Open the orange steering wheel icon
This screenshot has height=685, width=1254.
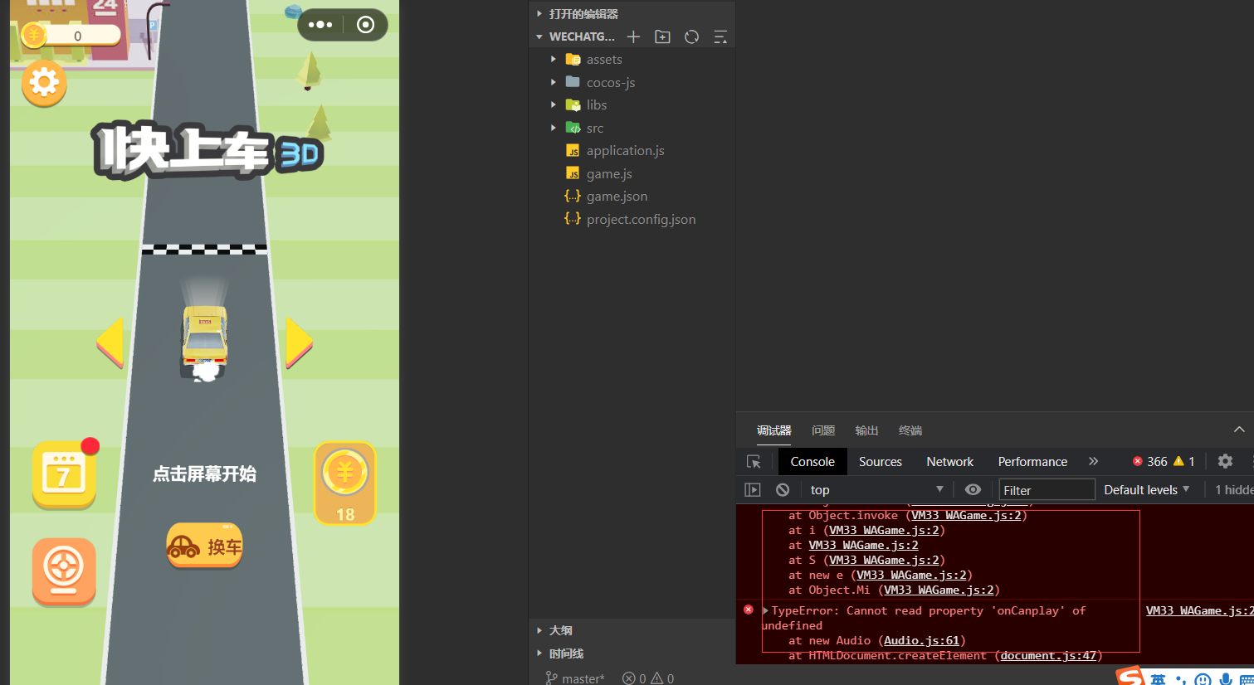pyautogui.click(x=64, y=571)
